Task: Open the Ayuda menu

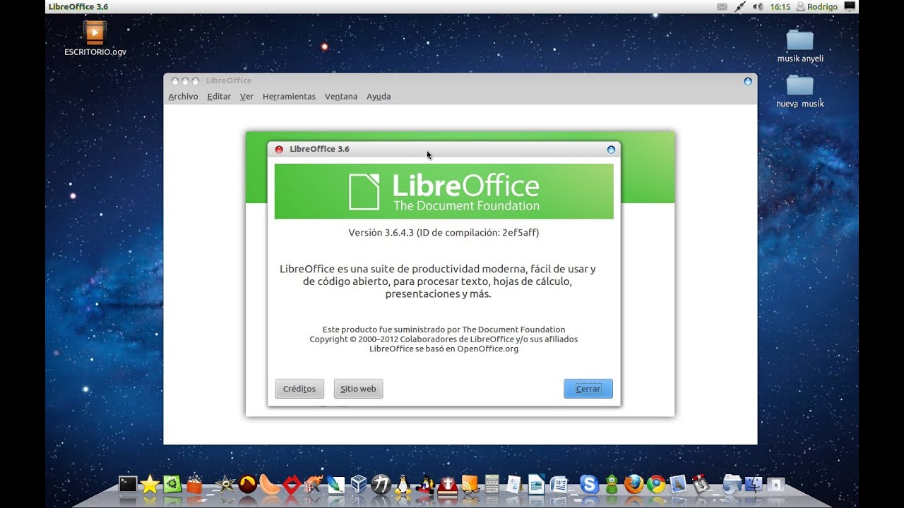Action: [x=379, y=97]
